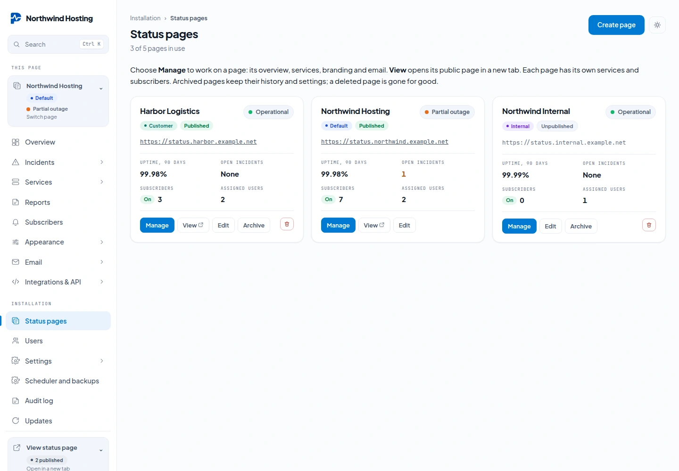Click the Create page button
679x471 pixels.
pos(616,25)
